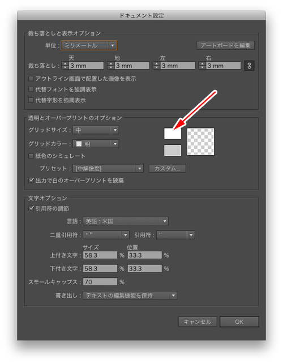Click the bleed link chain icon

pyautogui.click(x=250, y=66)
